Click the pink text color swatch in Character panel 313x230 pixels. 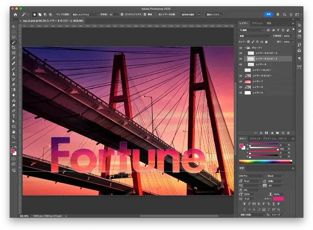click(x=278, y=199)
